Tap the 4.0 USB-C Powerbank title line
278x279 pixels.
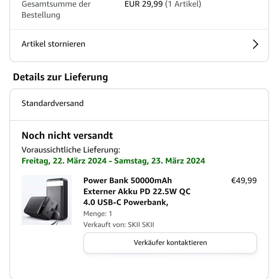[x=126, y=203]
